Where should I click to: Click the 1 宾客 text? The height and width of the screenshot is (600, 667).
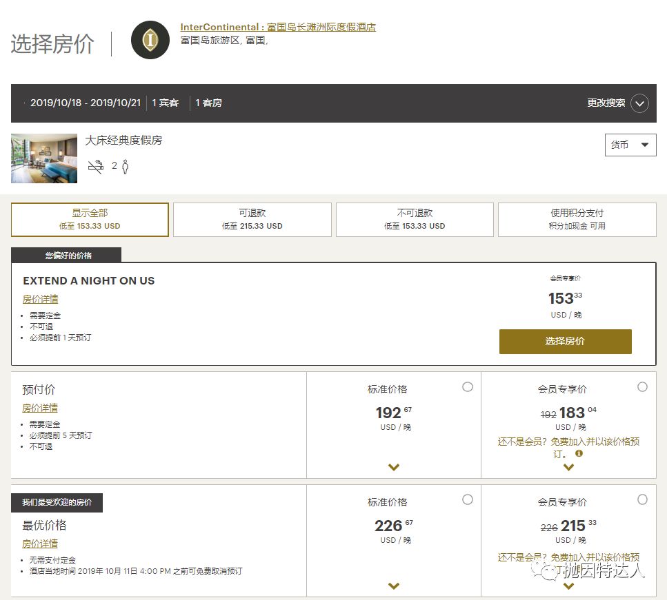[166, 103]
